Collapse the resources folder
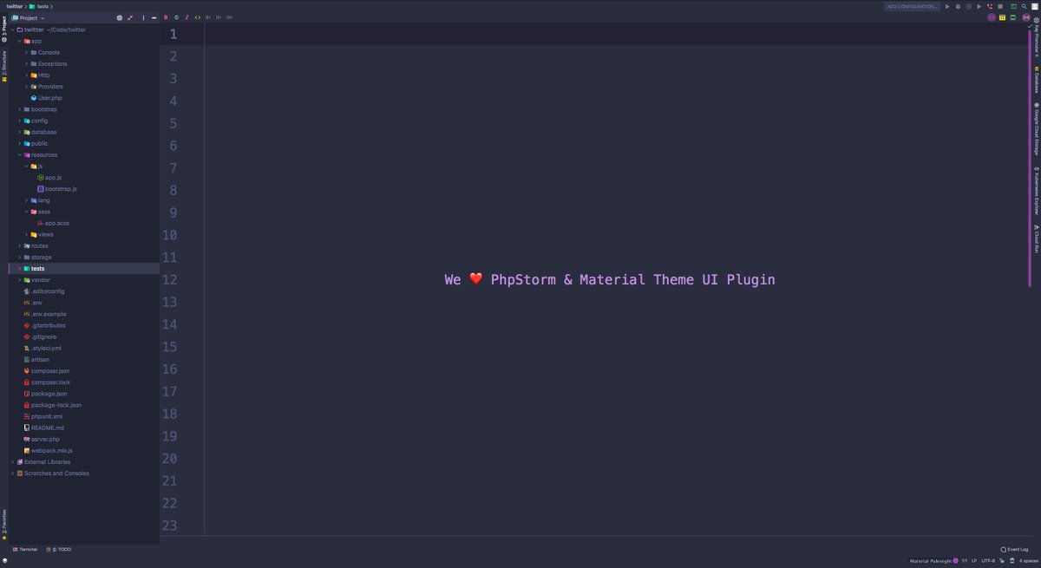Viewport: 1041px width, 568px height. pos(19,155)
